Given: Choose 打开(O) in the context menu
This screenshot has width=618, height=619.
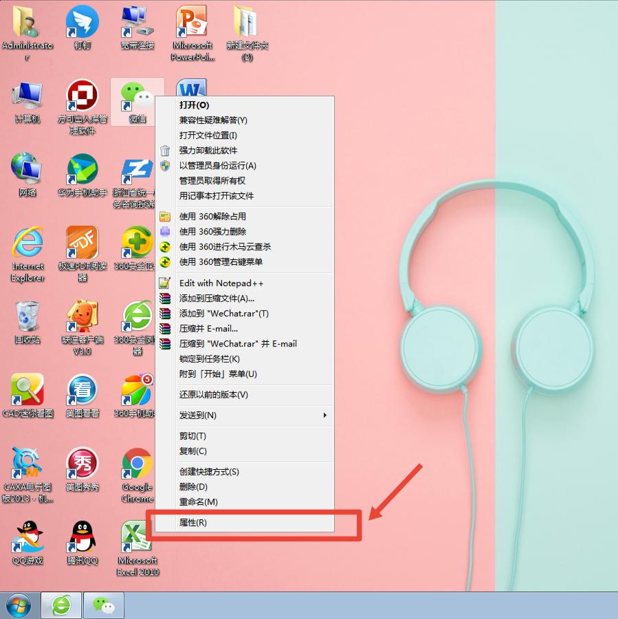Looking at the screenshot, I should coord(245,105).
